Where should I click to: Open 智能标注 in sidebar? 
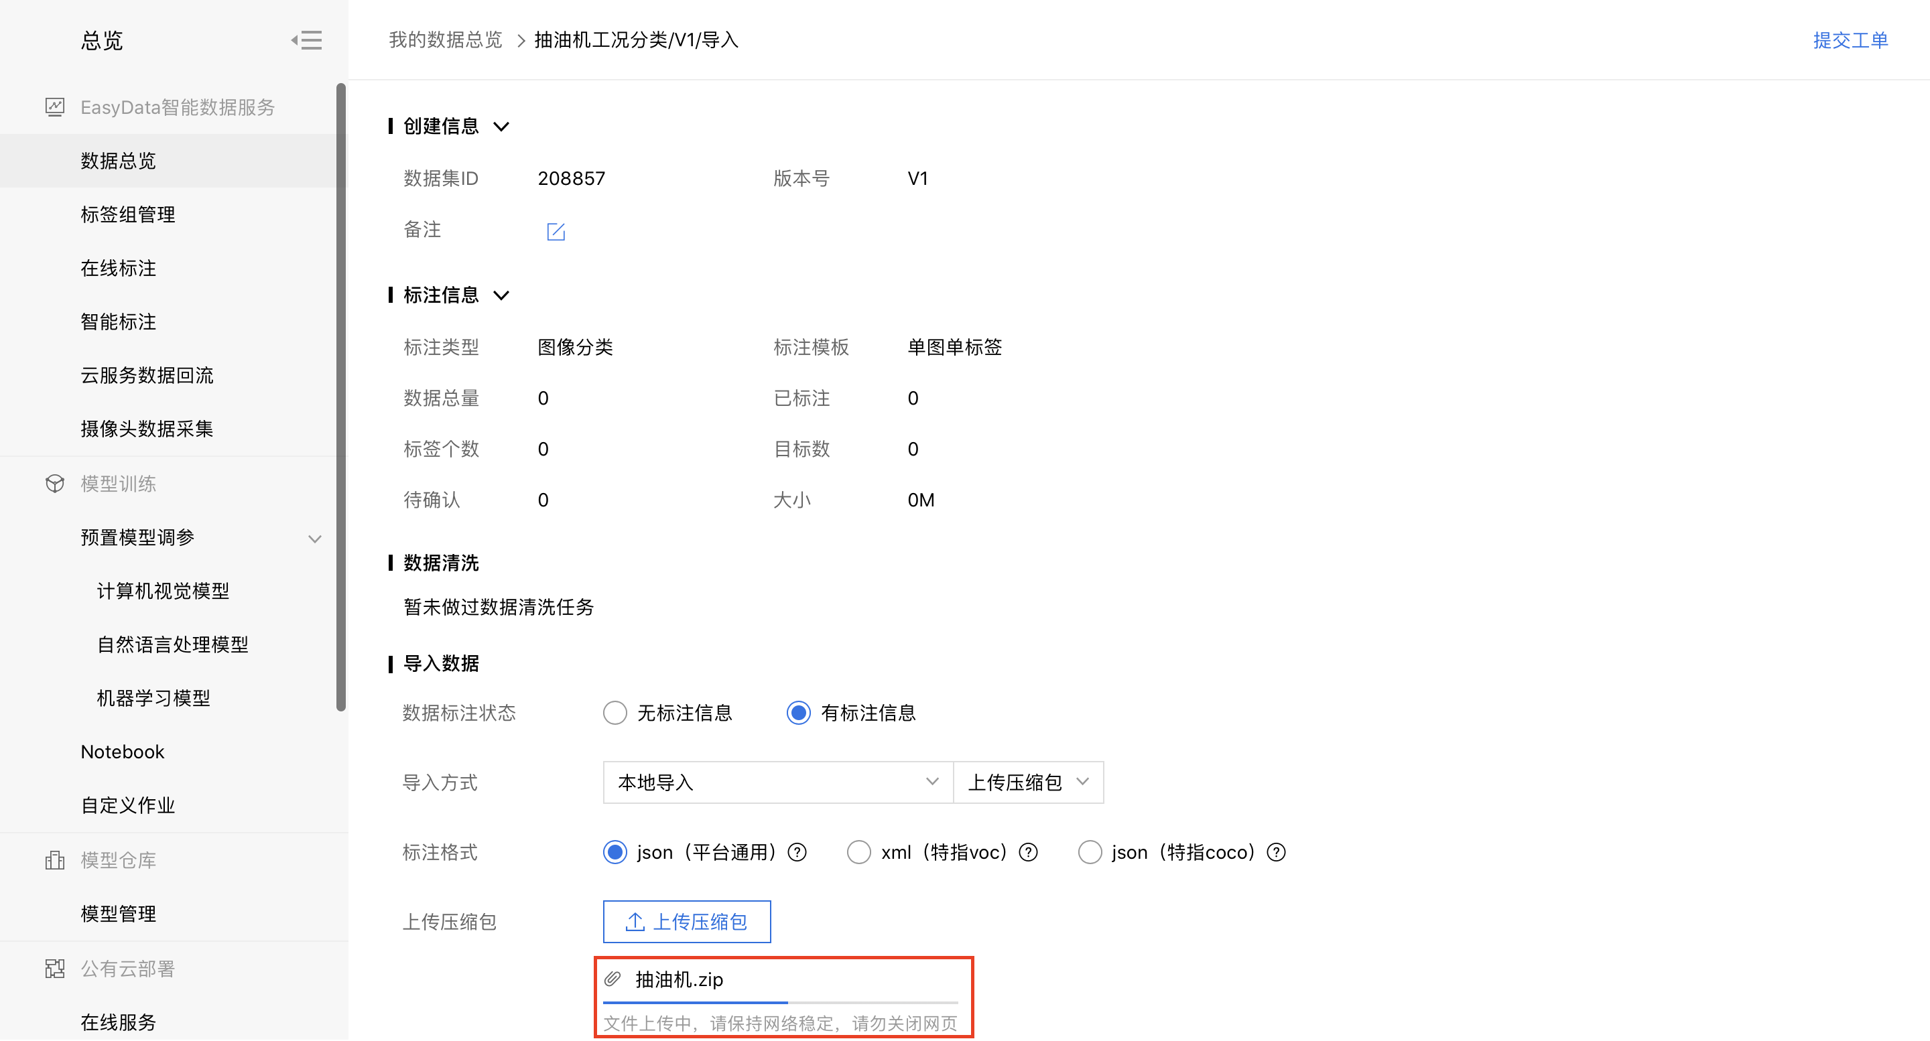point(119,322)
